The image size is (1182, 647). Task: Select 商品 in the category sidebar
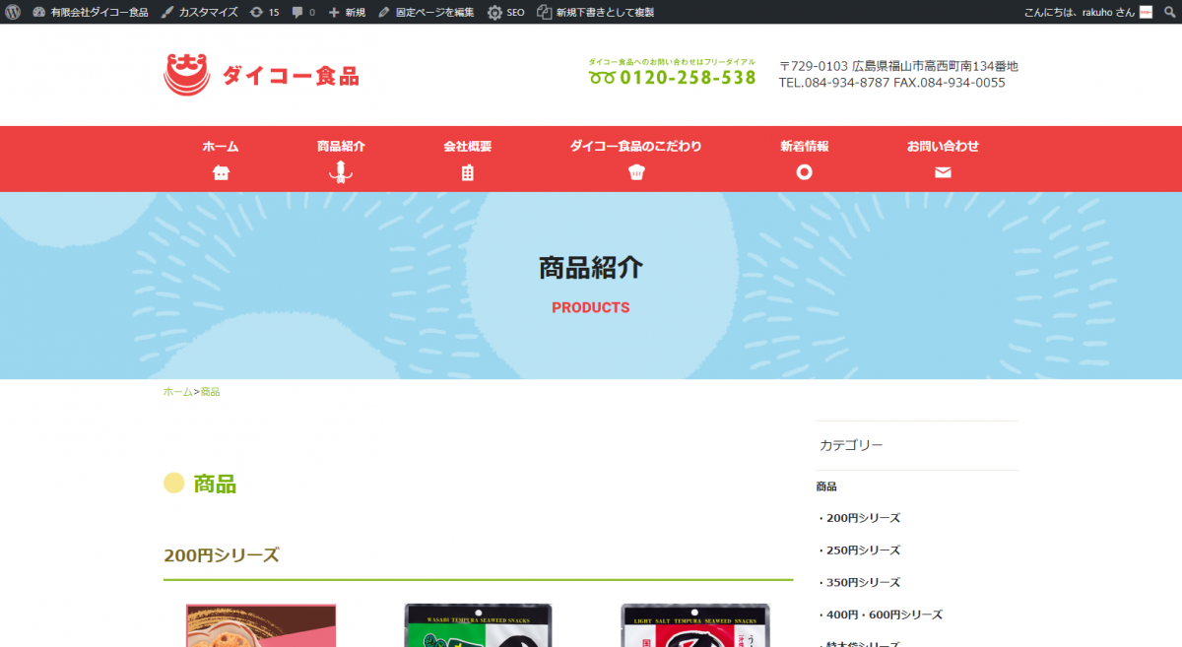click(x=826, y=486)
